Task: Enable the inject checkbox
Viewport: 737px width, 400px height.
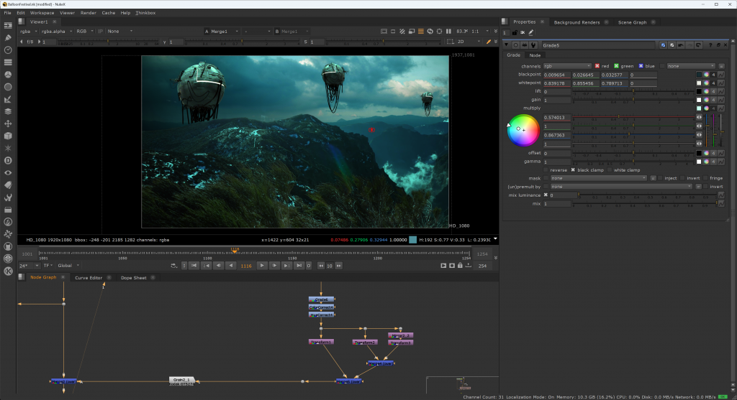Action: click(x=661, y=178)
